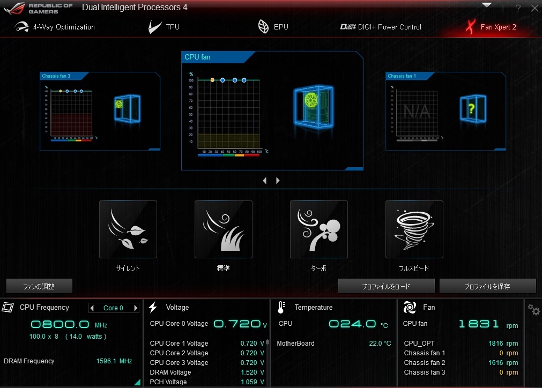The height and width of the screenshot is (388, 542).
Task: Click the Core 0 selector field
Action: point(114,308)
